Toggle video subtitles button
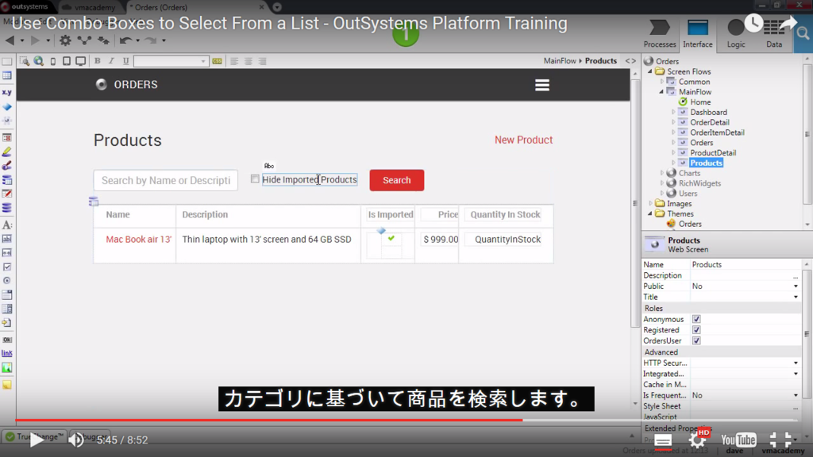Screen dimensions: 813x457 (x=663, y=441)
